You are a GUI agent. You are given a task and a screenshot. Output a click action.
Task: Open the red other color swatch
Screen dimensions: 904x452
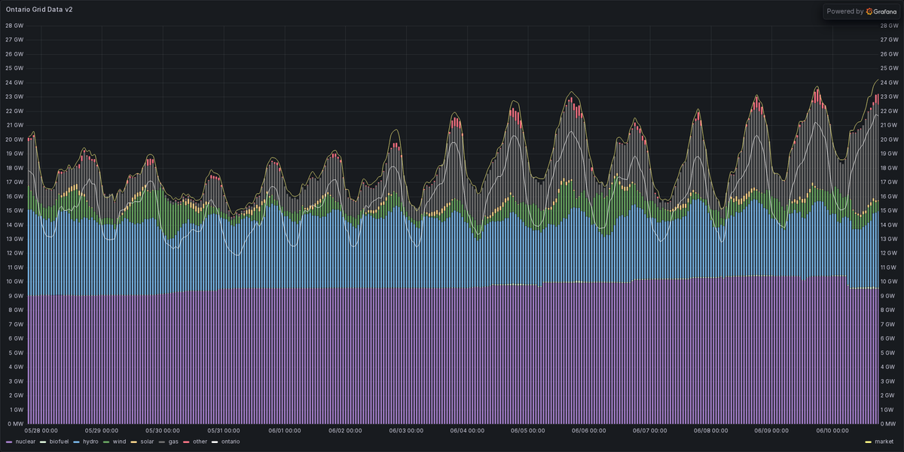click(187, 441)
